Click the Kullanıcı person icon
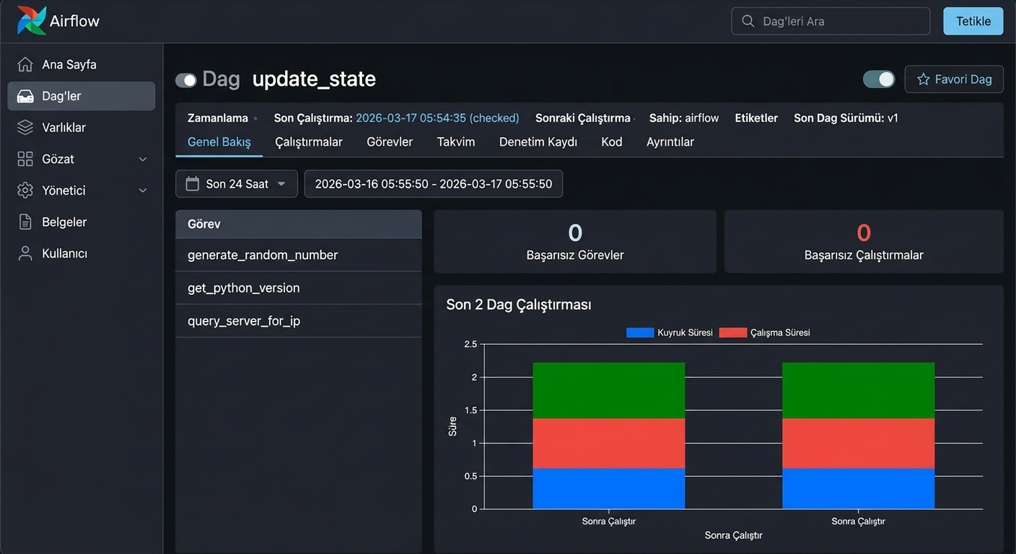The width and height of the screenshot is (1016, 554). [25, 253]
